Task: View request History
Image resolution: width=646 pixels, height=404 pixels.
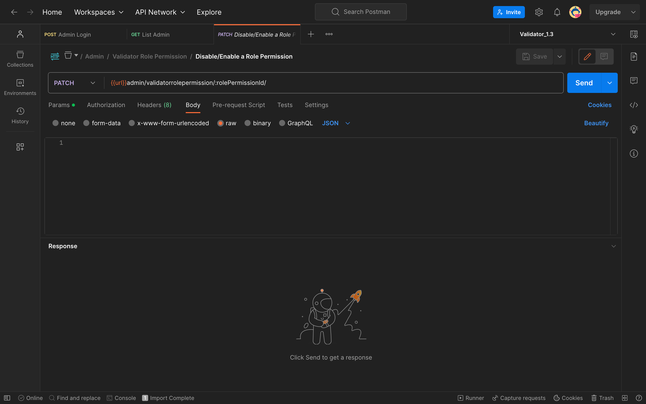Action: pos(20,115)
